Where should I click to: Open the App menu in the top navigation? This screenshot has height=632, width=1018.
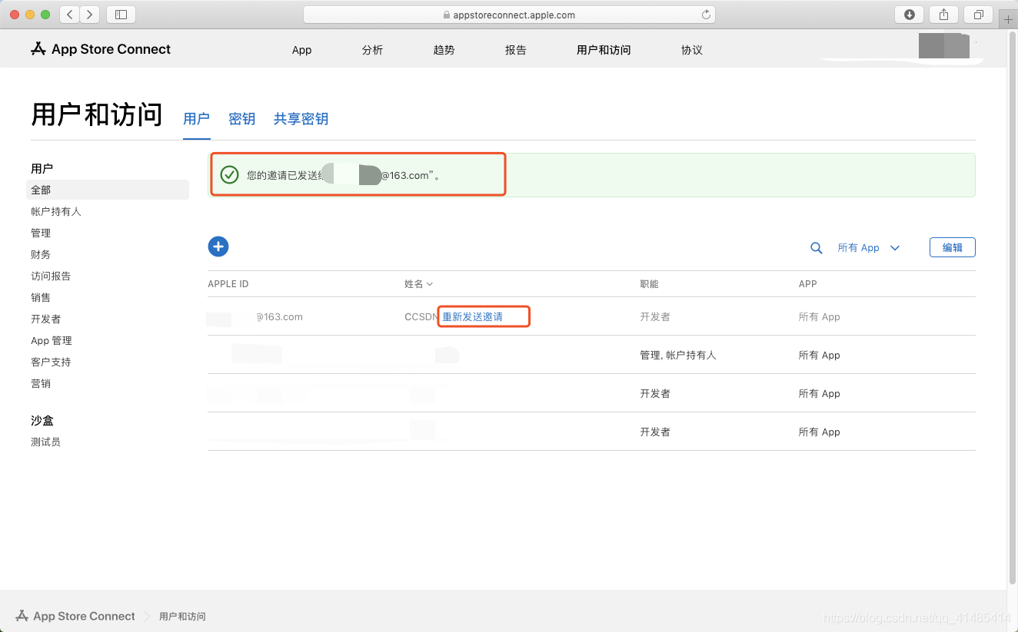(301, 50)
